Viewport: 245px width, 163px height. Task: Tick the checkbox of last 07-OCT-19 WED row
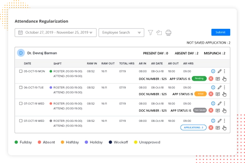(x=21, y=121)
